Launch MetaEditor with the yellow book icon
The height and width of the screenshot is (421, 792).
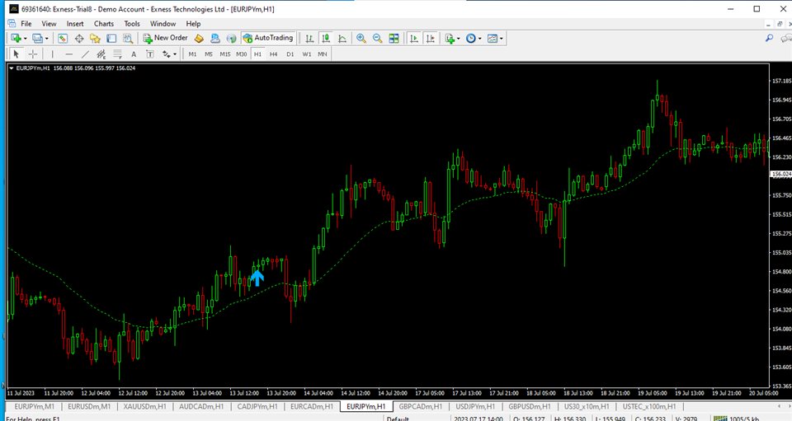[x=199, y=39]
